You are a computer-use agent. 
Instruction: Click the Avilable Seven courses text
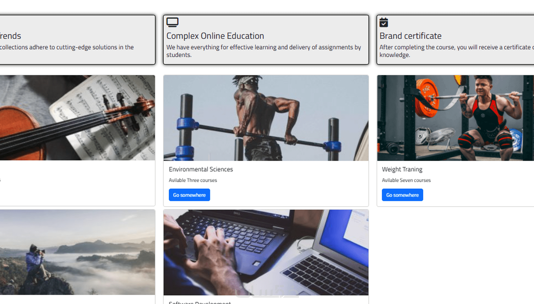click(406, 180)
